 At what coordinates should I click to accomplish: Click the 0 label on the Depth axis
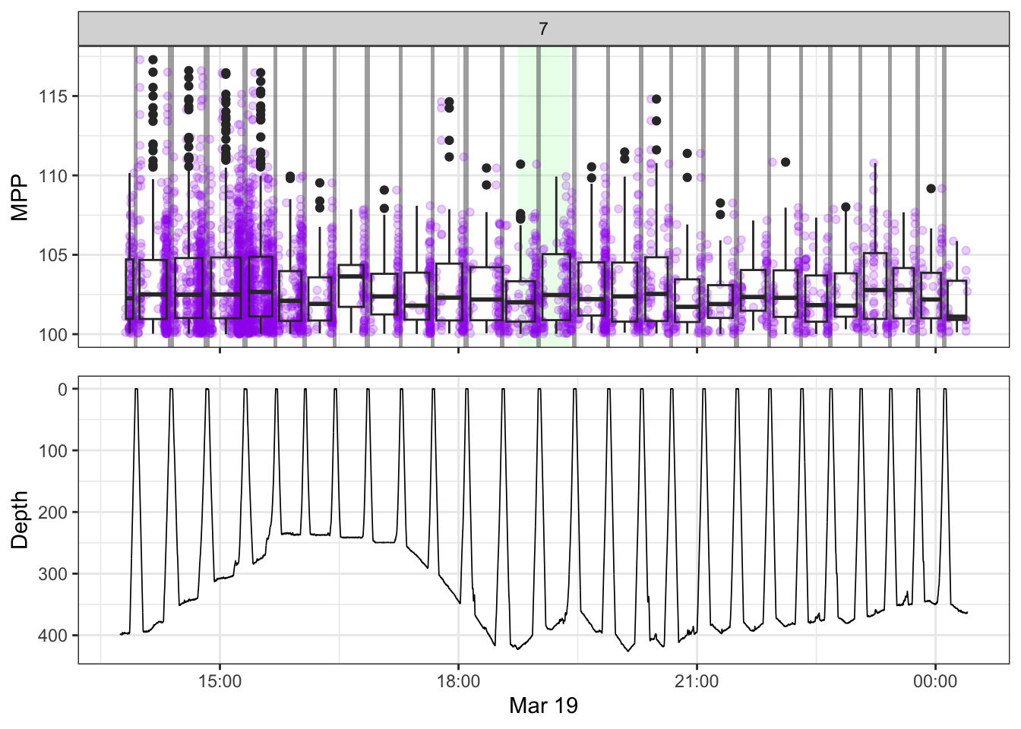(63, 389)
